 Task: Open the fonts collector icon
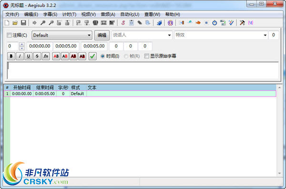pos(148,23)
